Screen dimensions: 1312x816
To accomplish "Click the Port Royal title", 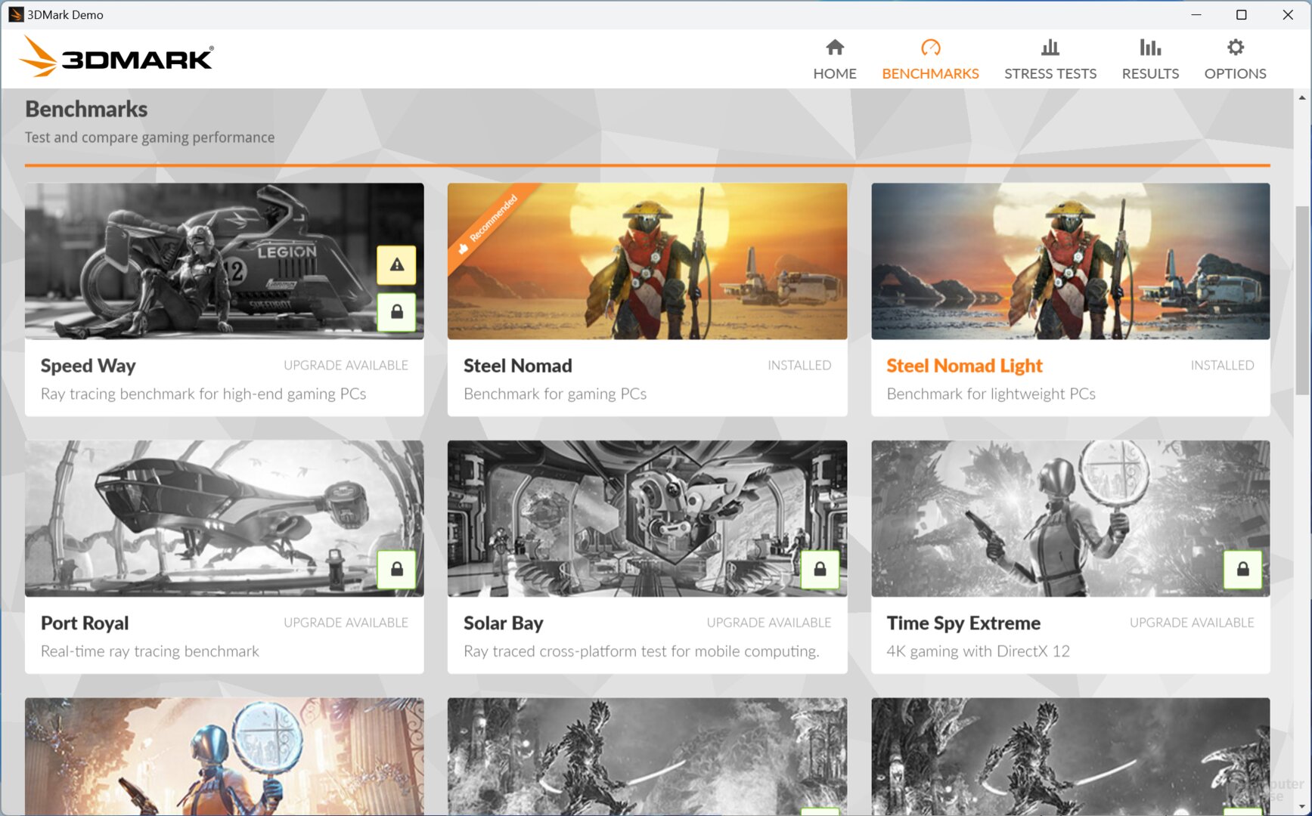I will tap(85, 623).
